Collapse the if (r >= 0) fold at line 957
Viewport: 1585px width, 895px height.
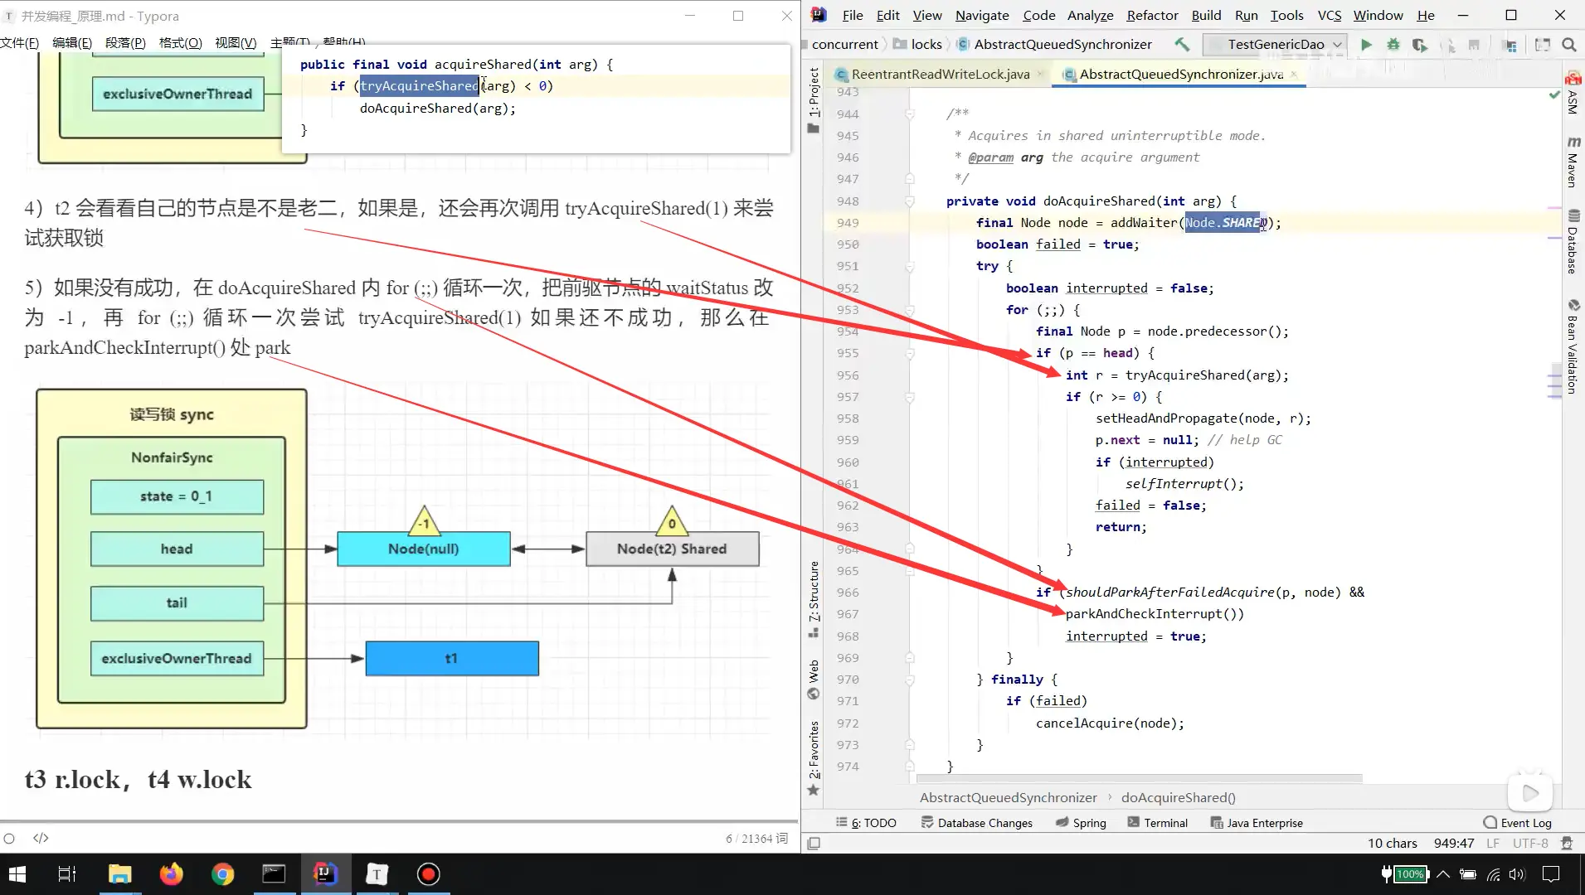coord(910,397)
